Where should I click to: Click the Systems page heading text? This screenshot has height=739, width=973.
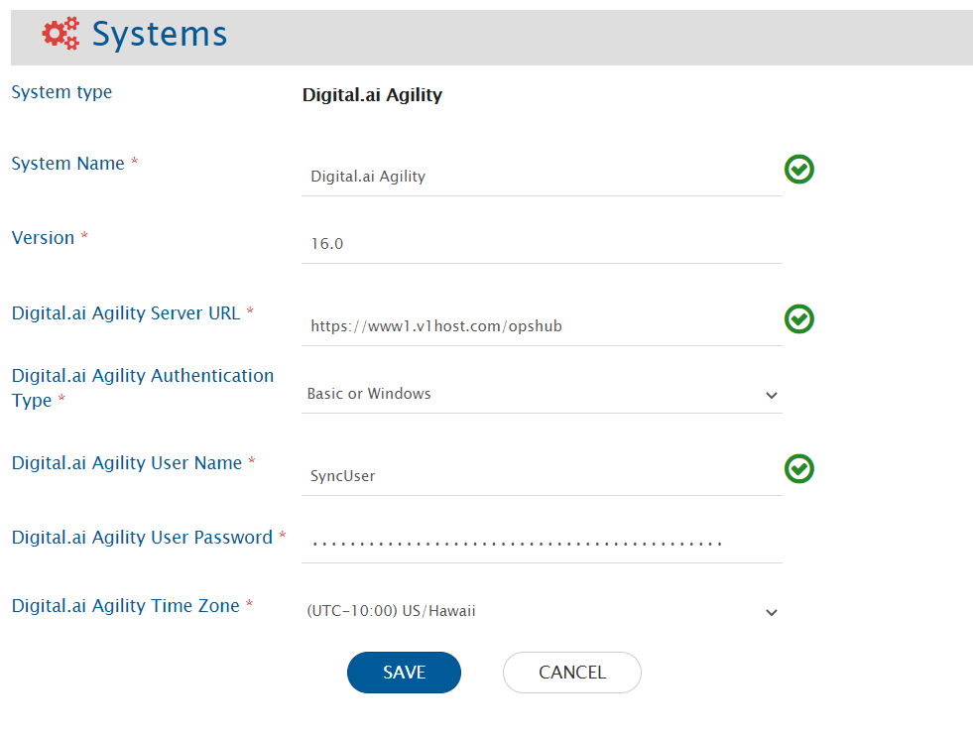click(x=160, y=34)
